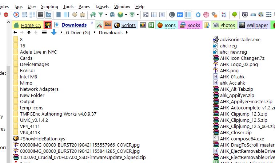Toggle the folder with glasses icon

[48, 15]
